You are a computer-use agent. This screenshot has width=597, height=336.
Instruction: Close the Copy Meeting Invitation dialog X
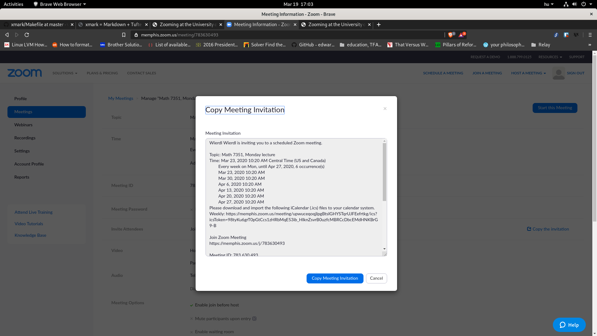385,109
